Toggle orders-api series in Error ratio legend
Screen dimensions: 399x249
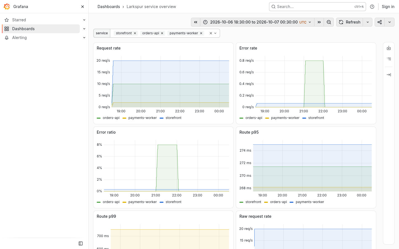coord(111,202)
